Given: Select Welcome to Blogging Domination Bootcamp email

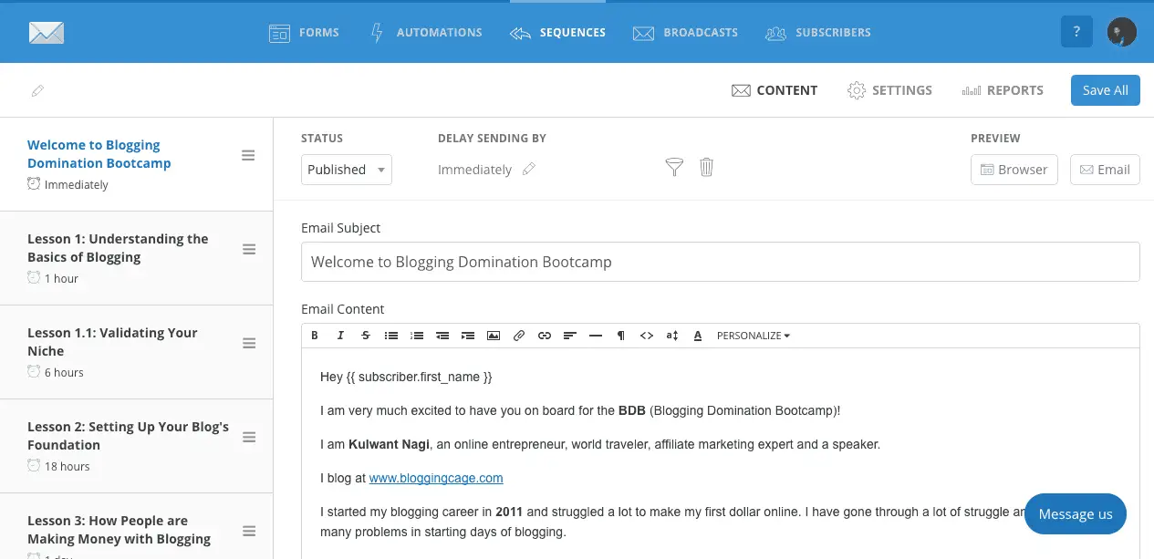Looking at the screenshot, I should coord(137,164).
